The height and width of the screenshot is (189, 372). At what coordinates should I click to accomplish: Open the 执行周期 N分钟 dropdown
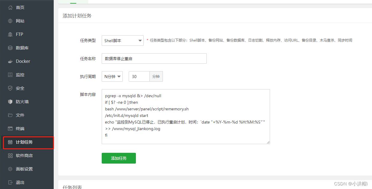click(x=112, y=77)
